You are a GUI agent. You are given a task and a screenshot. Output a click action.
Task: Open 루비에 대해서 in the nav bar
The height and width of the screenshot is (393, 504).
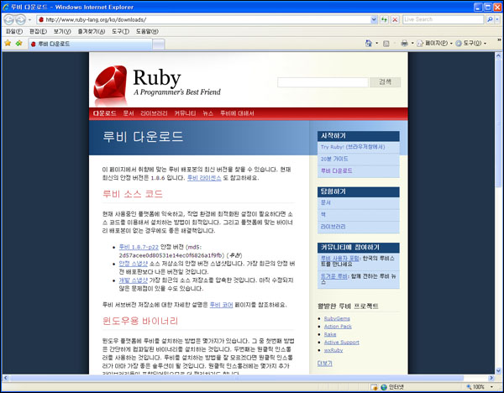(237, 113)
